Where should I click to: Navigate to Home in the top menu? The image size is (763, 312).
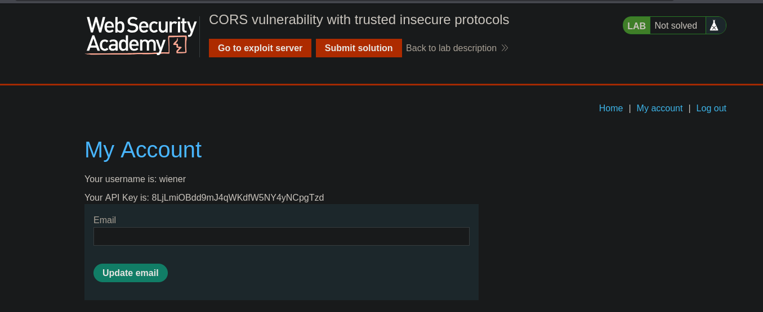pos(610,108)
